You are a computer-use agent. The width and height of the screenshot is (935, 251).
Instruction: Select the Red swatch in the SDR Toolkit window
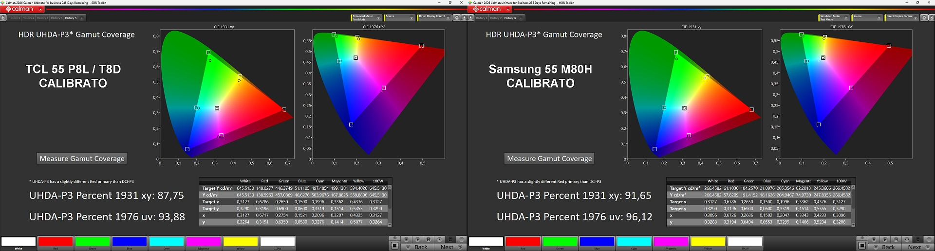coord(56,243)
